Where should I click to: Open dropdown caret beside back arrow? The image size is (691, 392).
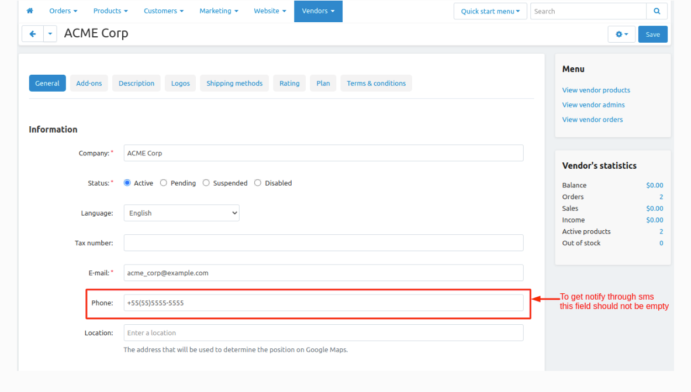[x=50, y=34]
